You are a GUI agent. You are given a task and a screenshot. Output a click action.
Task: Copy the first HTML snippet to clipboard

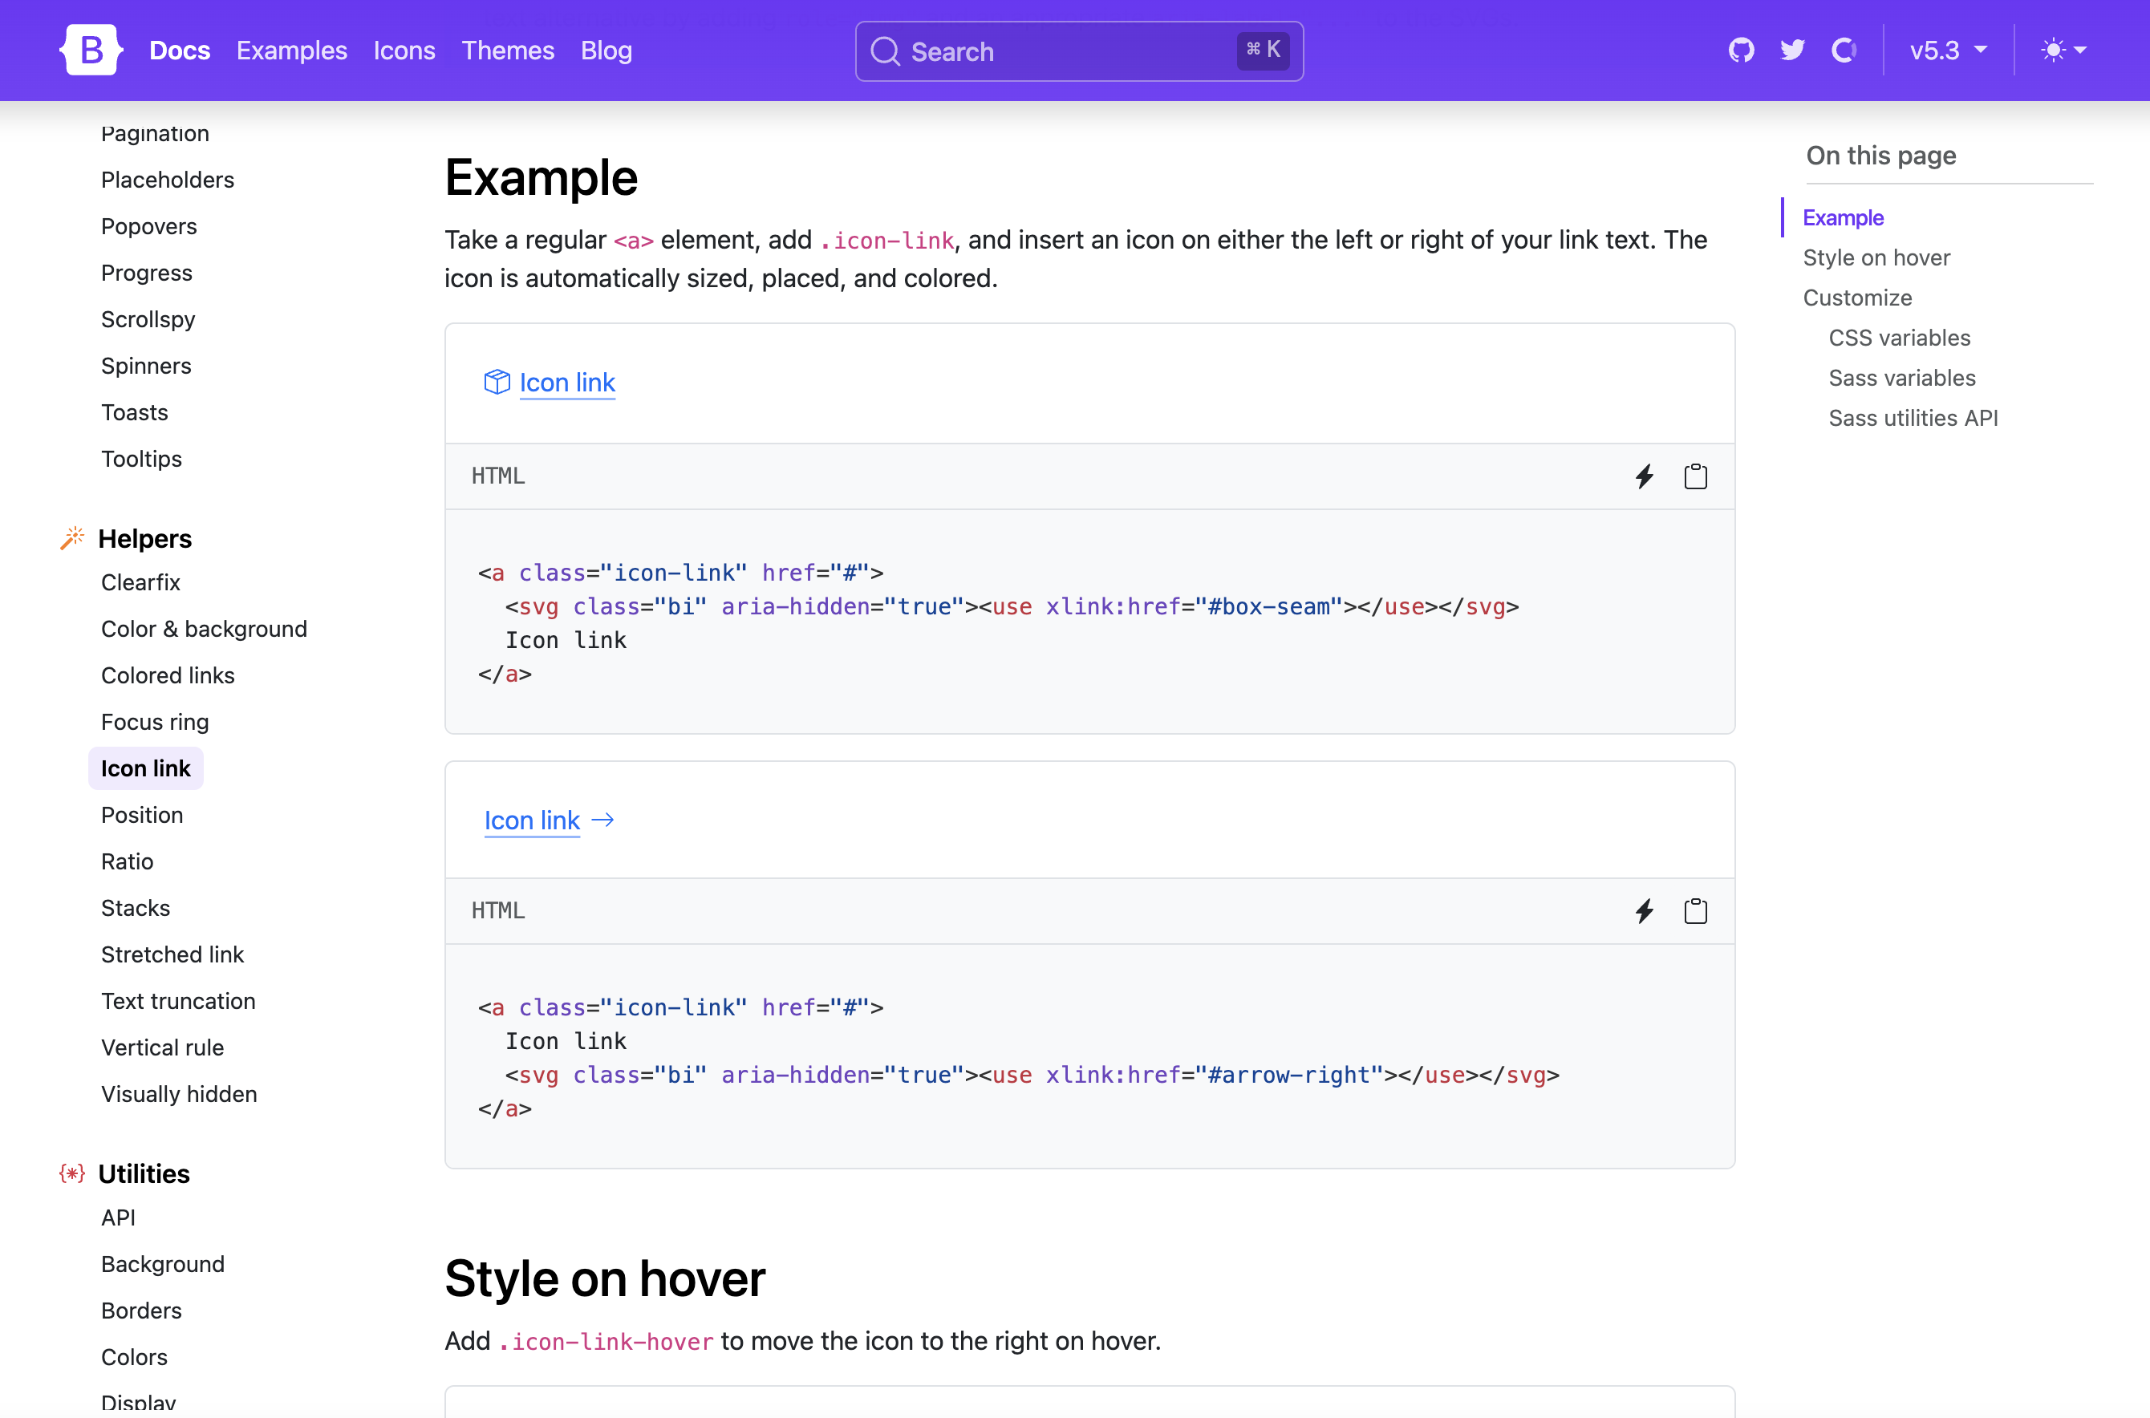point(1696,476)
